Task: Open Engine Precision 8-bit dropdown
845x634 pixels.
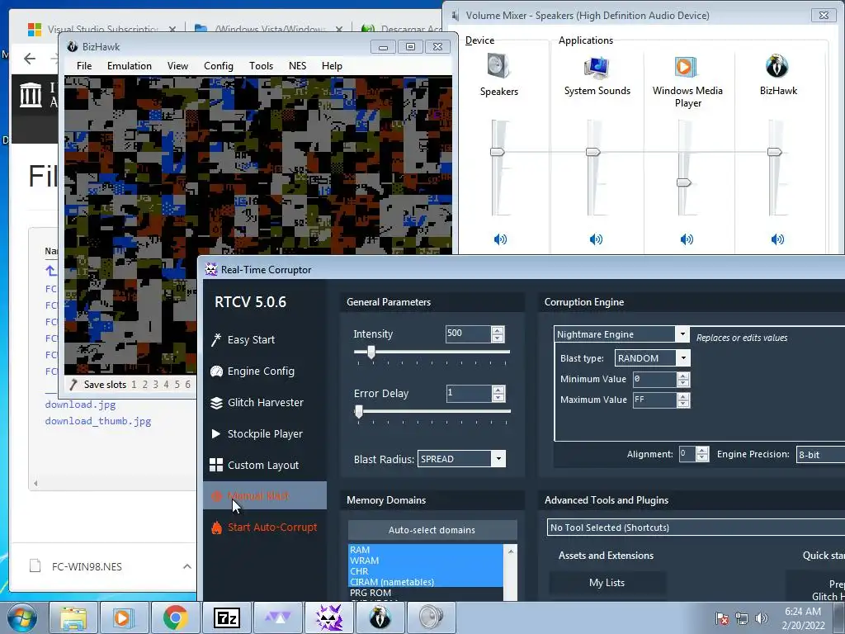Action: tap(820, 455)
